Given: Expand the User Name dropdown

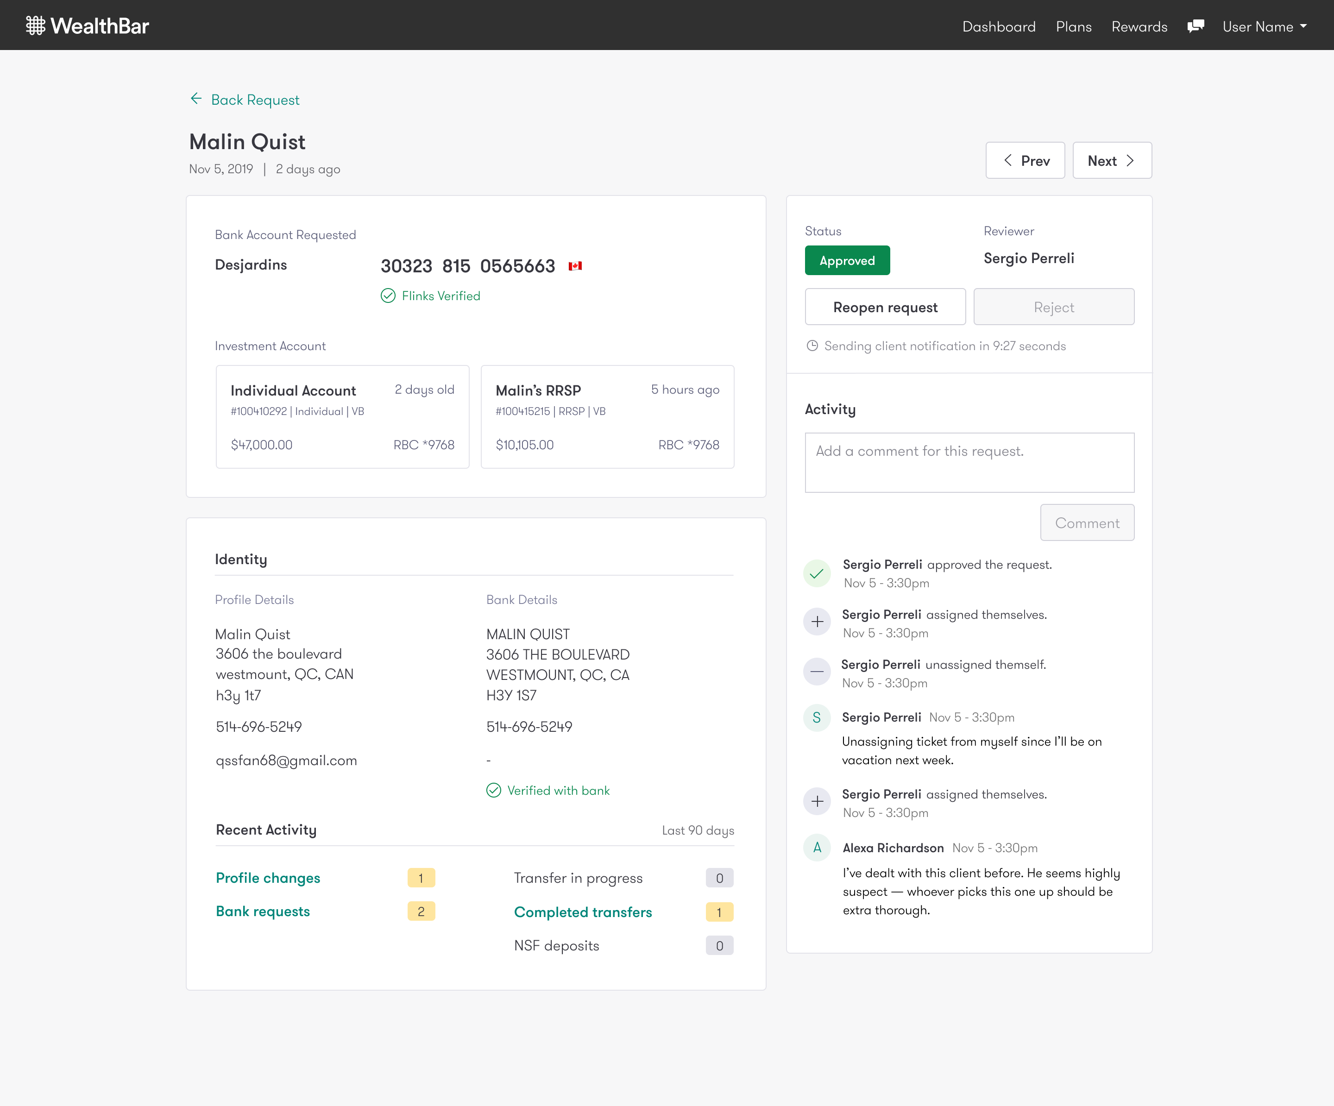Looking at the screenshot, I should point(1264,27).
